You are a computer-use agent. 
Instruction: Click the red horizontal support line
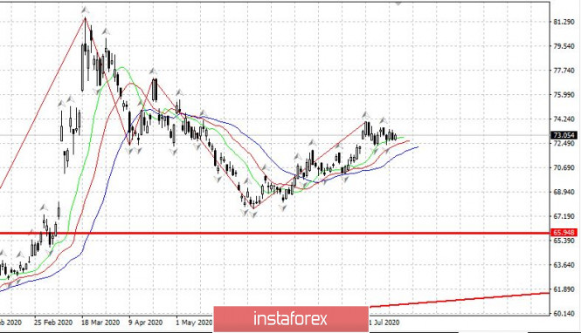coord(275,234)
